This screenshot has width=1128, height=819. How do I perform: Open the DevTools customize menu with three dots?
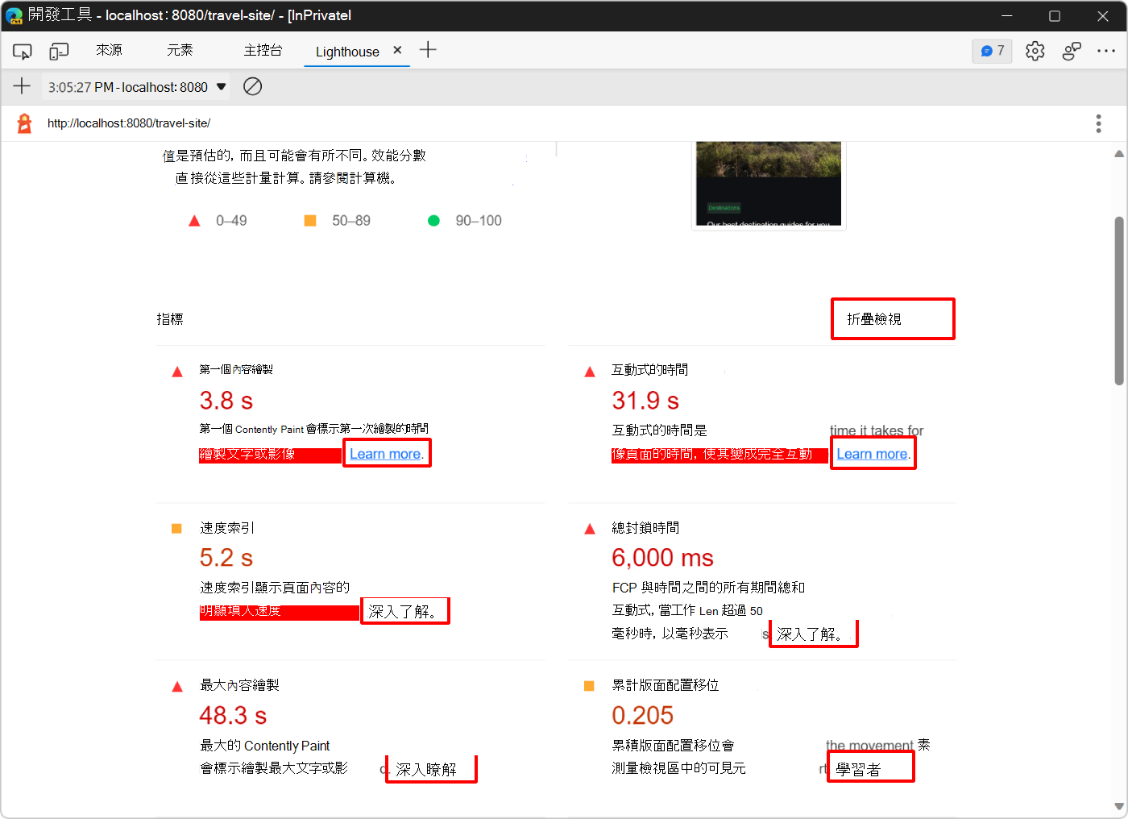[x=1107, y=50]
